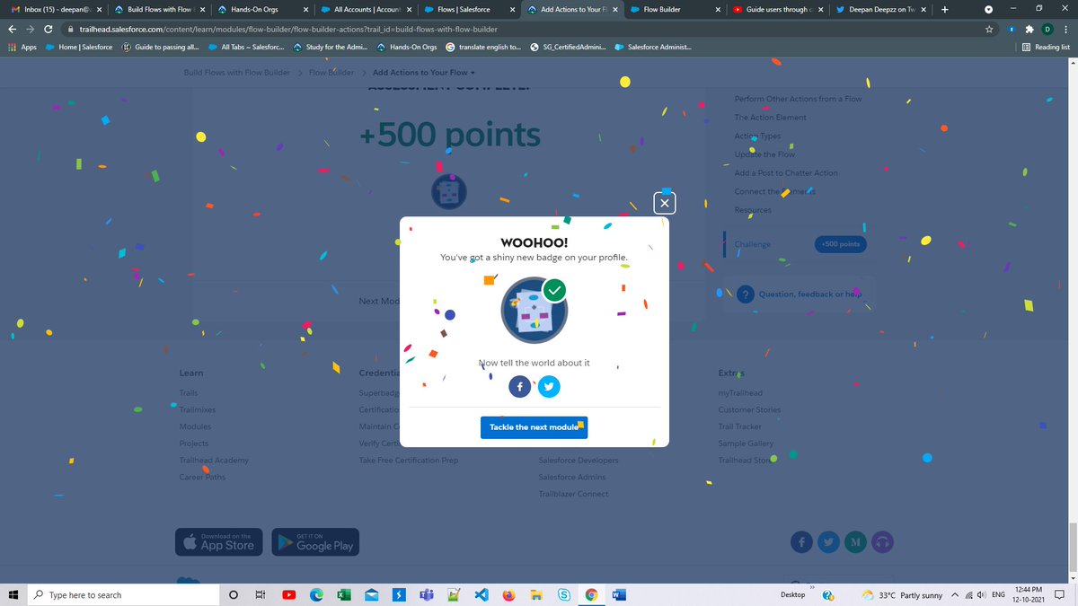
Task: Launch Excel from the taskbar
Action: (343, 594)
